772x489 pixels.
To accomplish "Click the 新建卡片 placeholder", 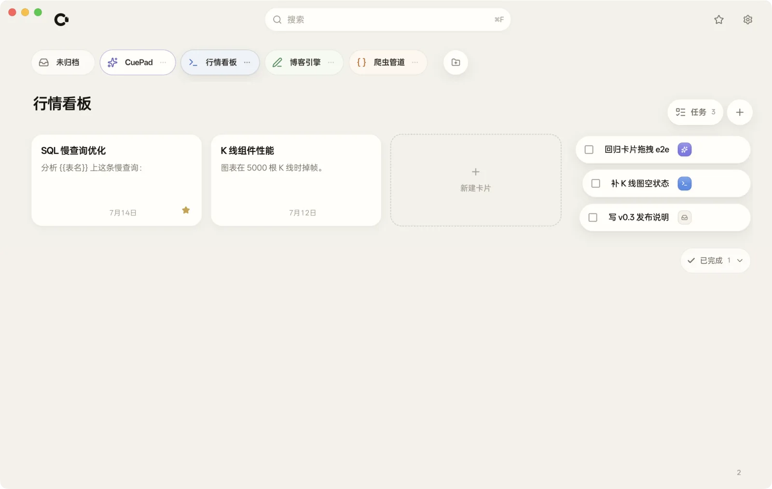I will (476, 180).
